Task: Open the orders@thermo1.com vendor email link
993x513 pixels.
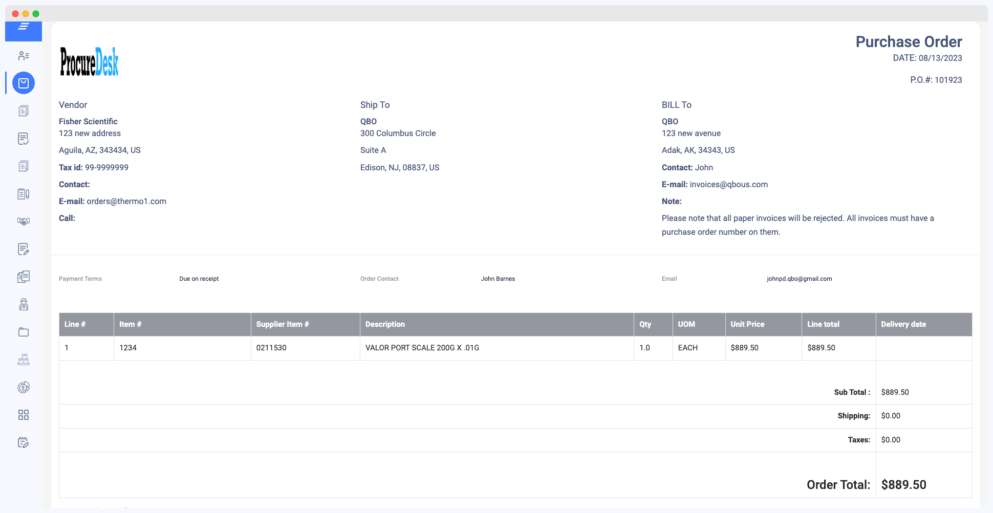Action: 126,201
